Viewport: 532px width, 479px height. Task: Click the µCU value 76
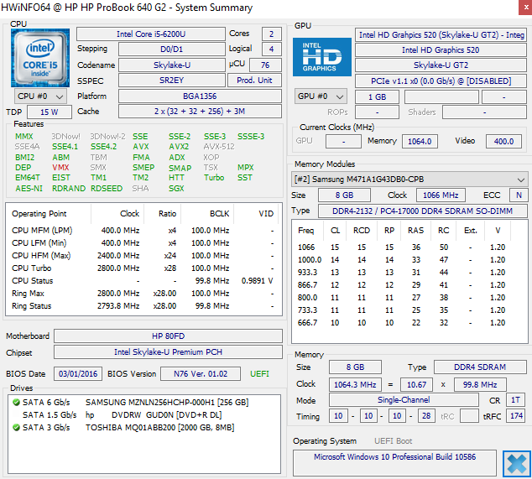[x=265, y=65]
